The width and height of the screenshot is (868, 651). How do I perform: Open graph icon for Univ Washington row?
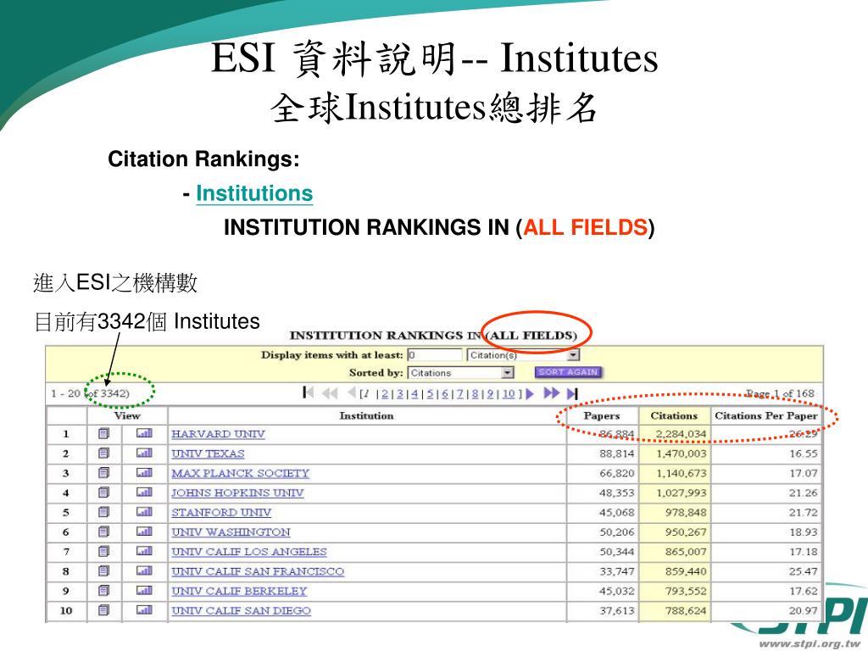pyautogui.click(x=144, y=531)
